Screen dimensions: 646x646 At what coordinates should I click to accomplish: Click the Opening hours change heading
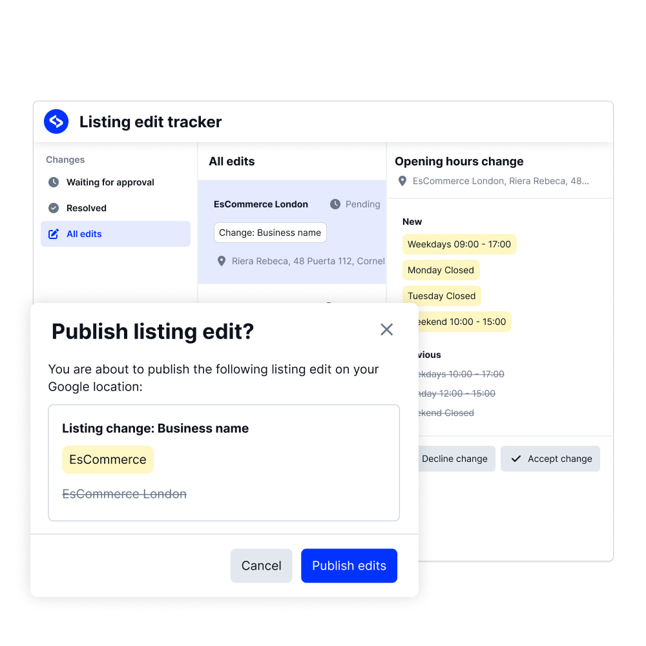click(459, 161)
